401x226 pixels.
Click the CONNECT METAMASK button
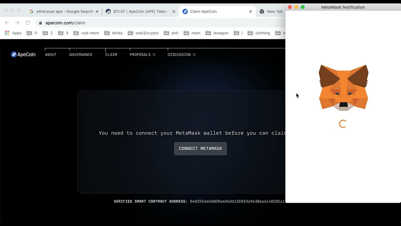200,148
